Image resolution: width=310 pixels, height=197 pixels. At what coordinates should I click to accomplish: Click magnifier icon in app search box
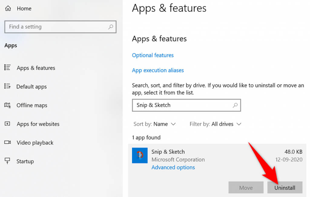point(235,105)
